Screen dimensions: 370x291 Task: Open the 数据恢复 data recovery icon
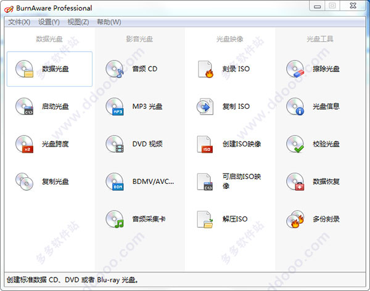[x=295, y=181]
